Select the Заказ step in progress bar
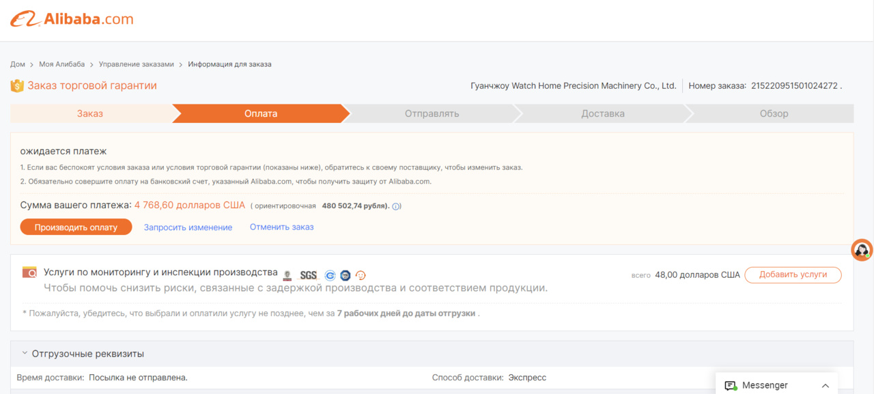 pos(90,113)
